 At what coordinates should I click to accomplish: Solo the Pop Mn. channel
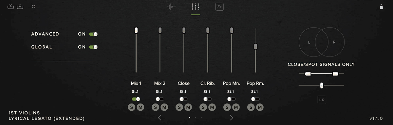tap(227, 107)
